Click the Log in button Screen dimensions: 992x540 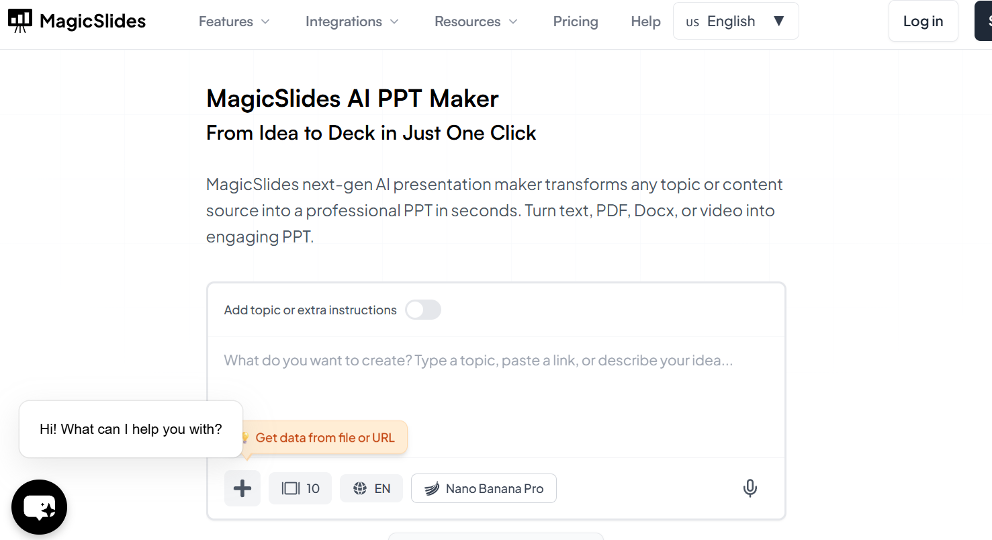point(923,21)
